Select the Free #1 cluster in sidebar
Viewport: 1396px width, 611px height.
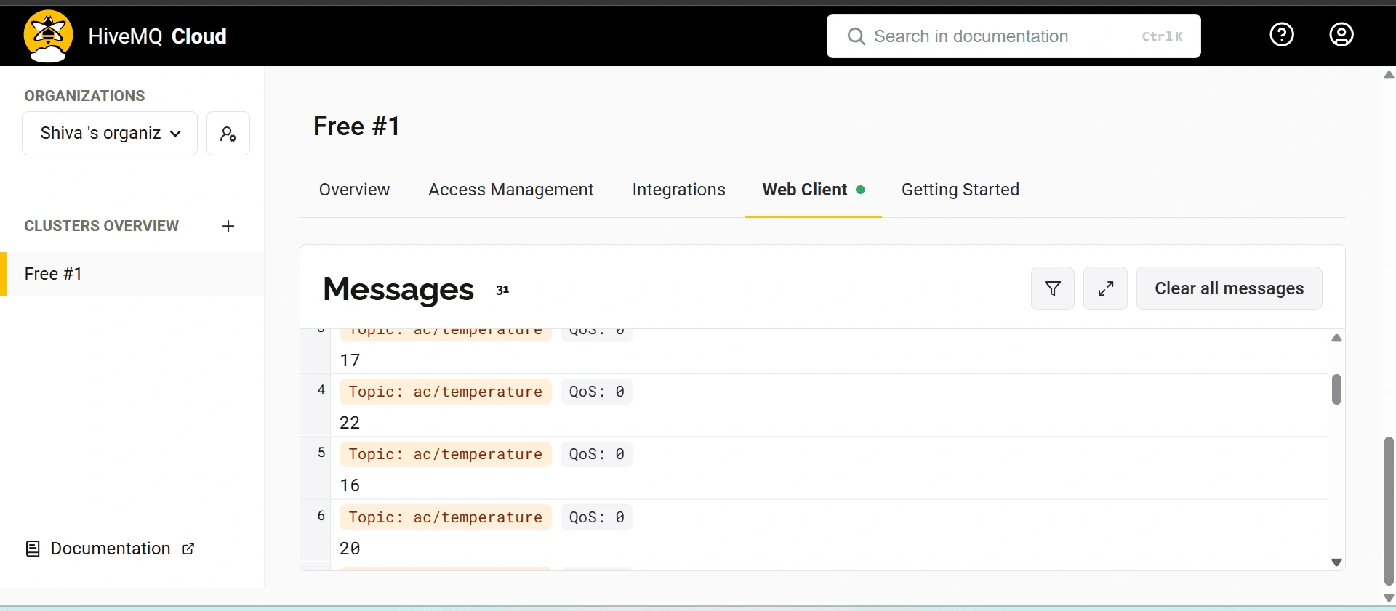click(132, 274)
